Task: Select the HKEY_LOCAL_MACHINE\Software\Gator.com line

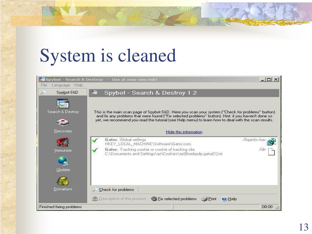Action: click(148, 144)
